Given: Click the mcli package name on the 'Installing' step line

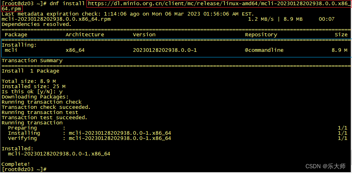Looking at the screenshot, I should [x=120, y=133].
